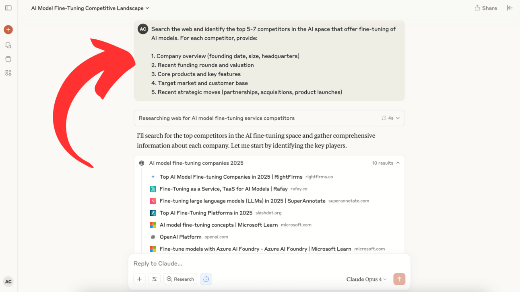Click the AC profile avatar at bottom left
Viewport: 520px width, 292px height.
click(x=8, y=282)
